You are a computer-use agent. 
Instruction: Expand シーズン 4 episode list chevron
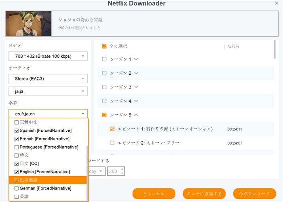point(136,101)
